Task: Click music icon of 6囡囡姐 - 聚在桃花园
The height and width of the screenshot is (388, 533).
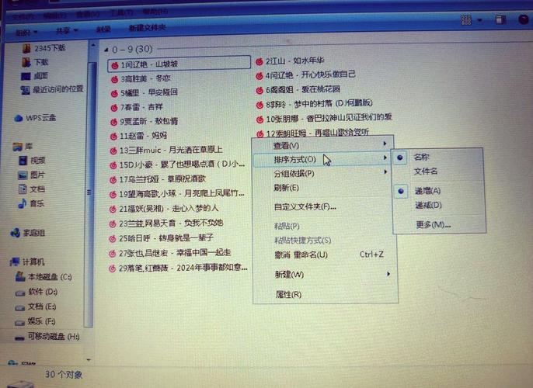Action: tap(260, 90)
